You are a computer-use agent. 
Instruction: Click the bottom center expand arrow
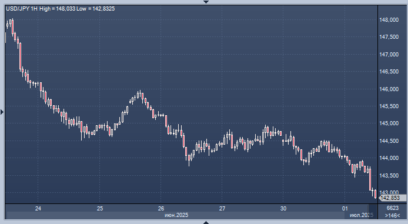(x=206, y=222)
